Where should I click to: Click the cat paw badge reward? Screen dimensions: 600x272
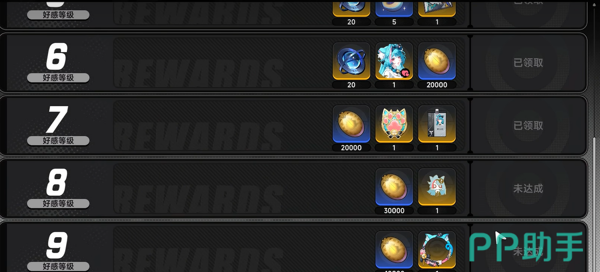pyautogui.click(x=394, y=124)
